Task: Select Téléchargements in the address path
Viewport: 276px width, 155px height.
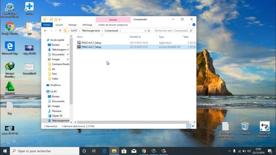Action: [91, 31]
